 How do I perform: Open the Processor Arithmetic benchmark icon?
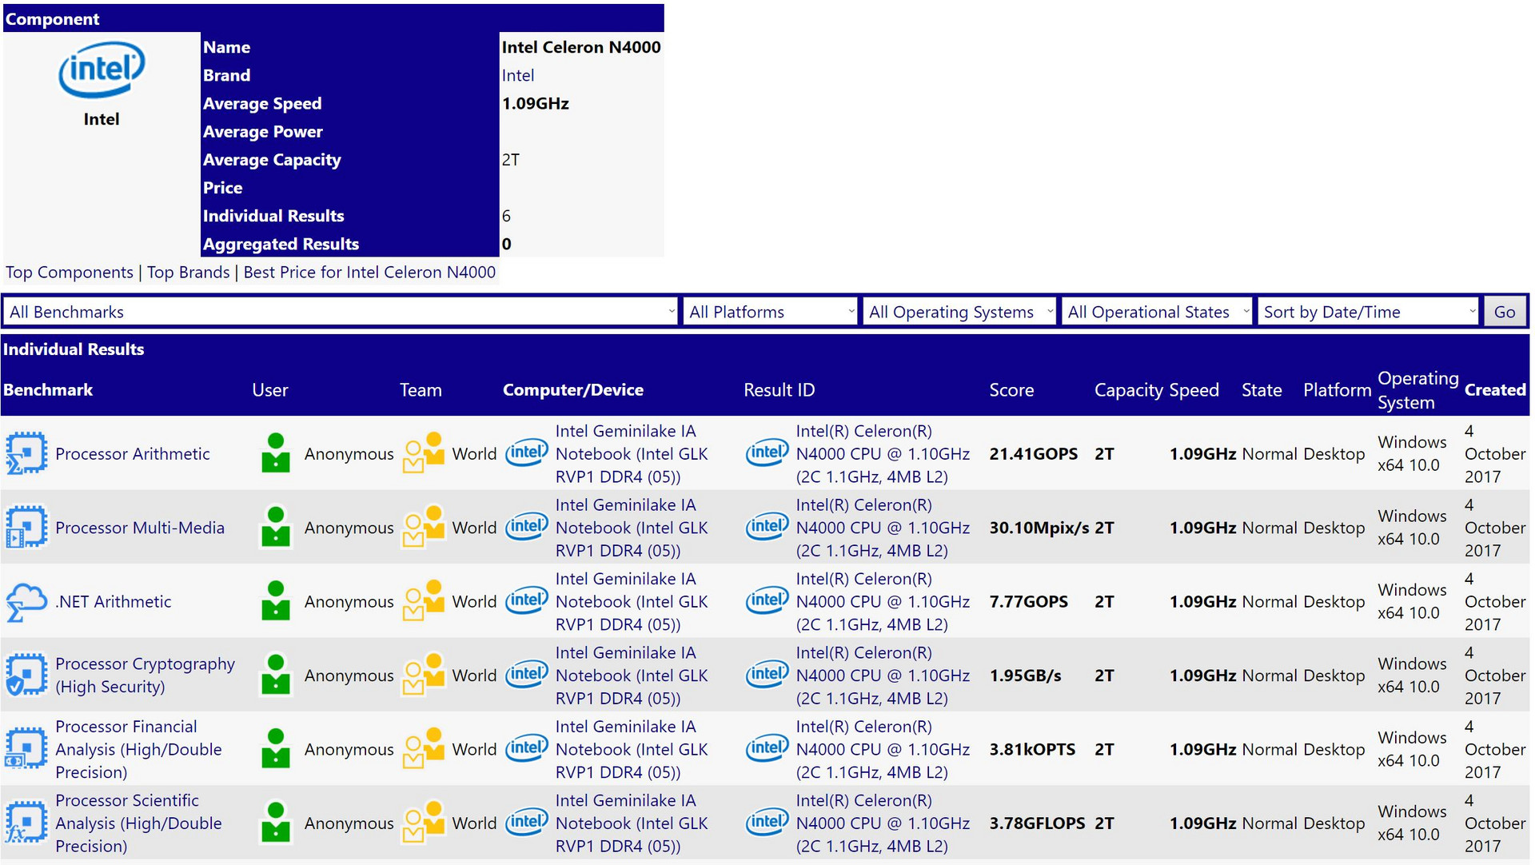[x=26, y=453]
